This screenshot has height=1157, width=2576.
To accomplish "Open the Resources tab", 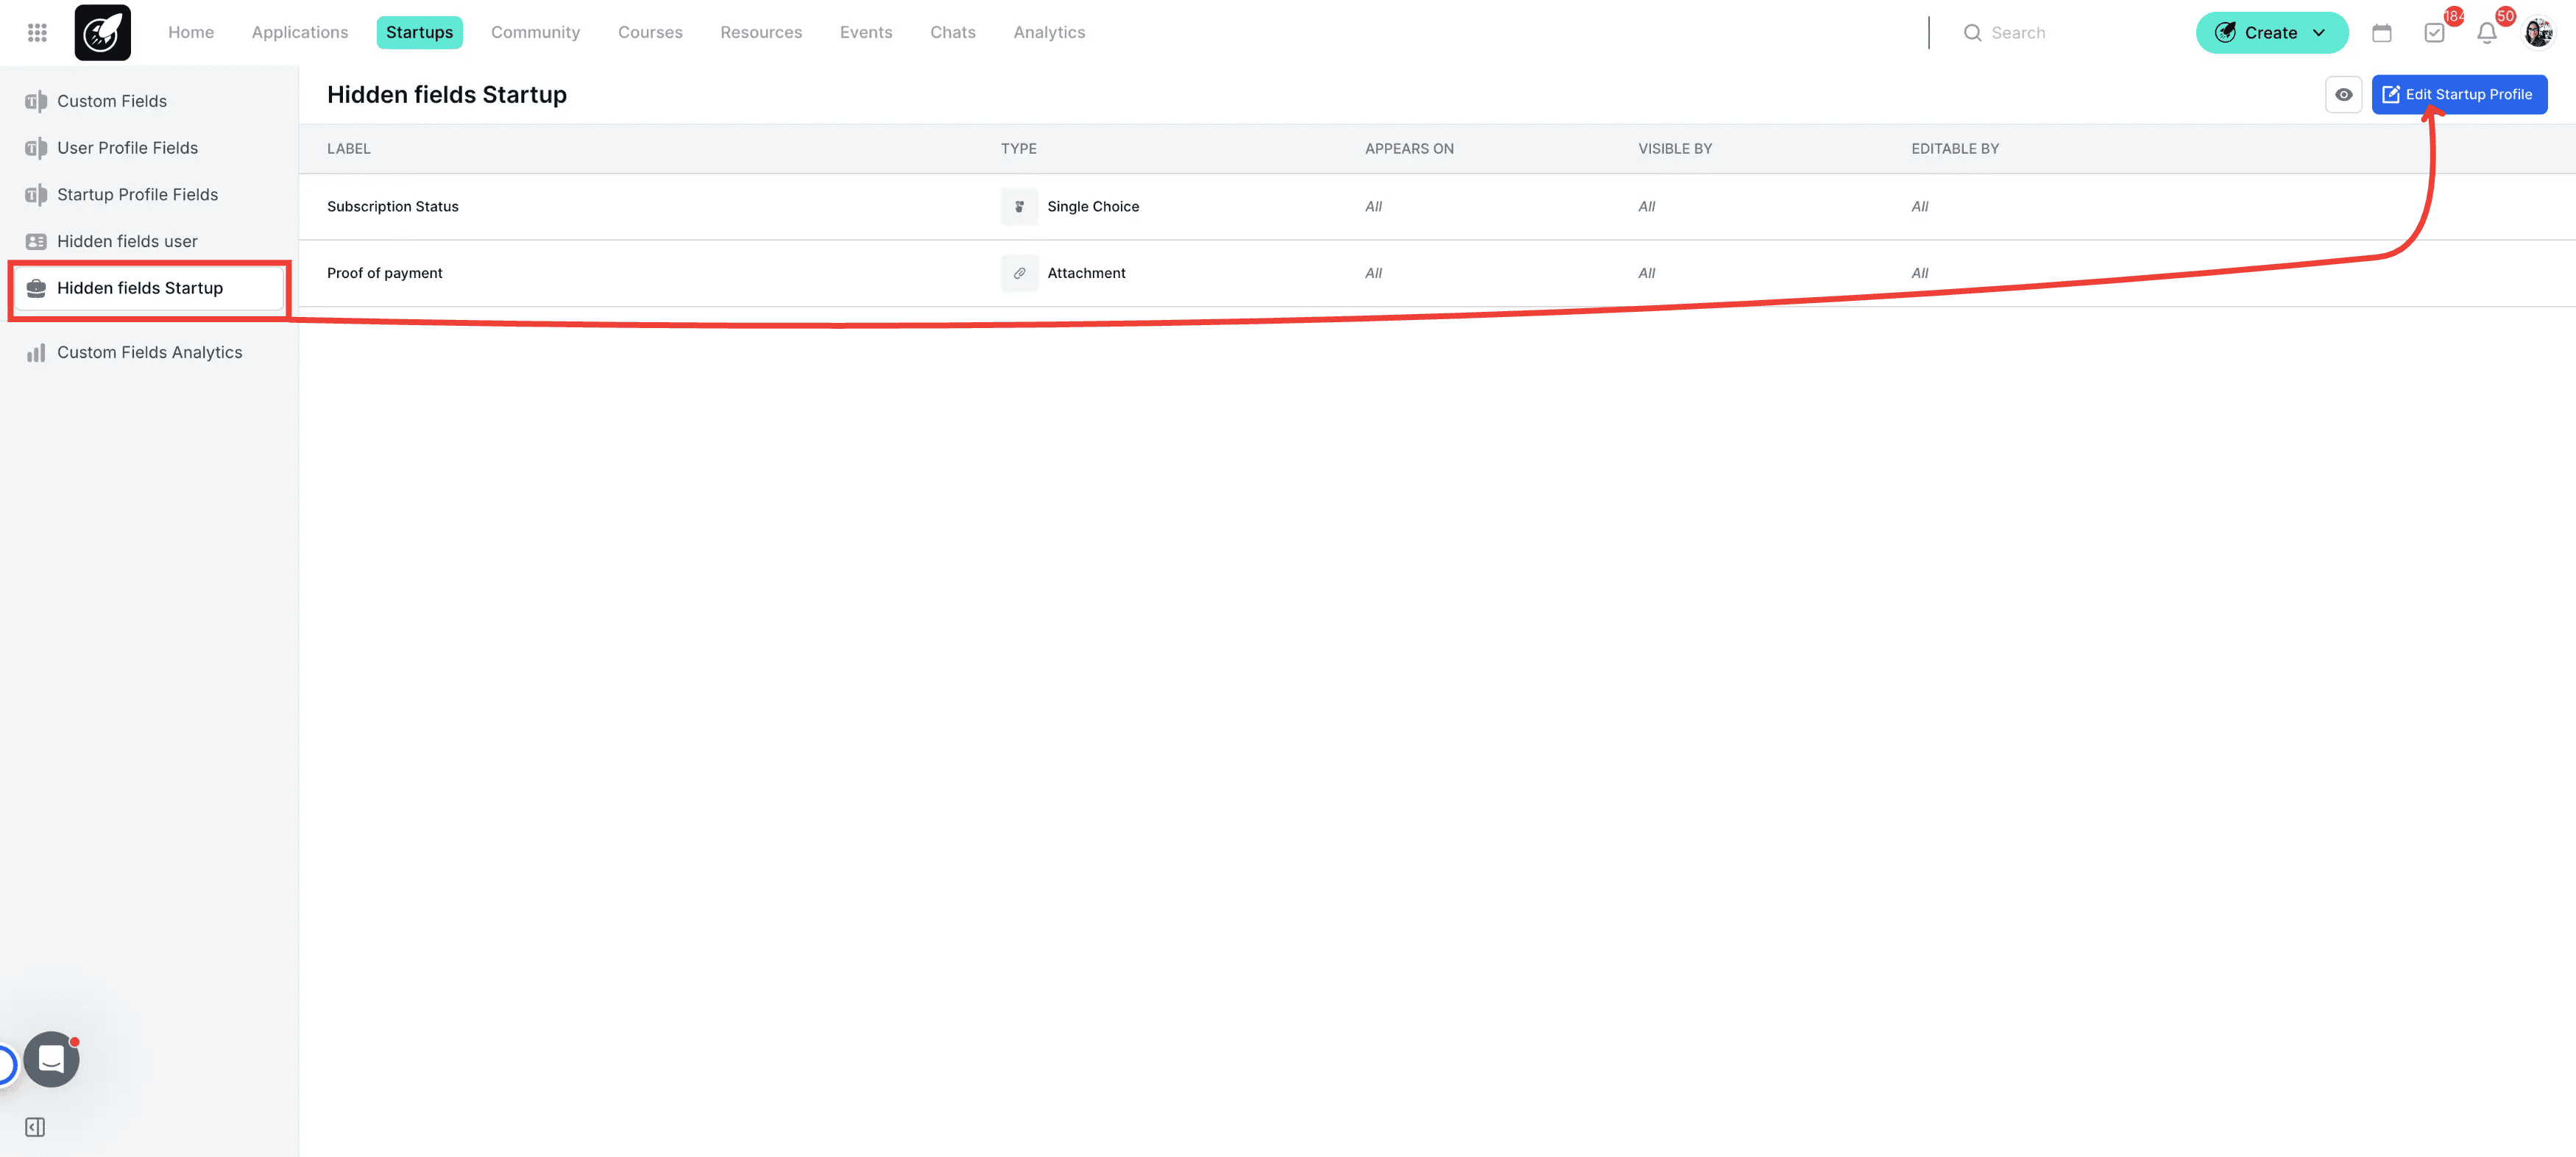I will click(x=761, y=33).
